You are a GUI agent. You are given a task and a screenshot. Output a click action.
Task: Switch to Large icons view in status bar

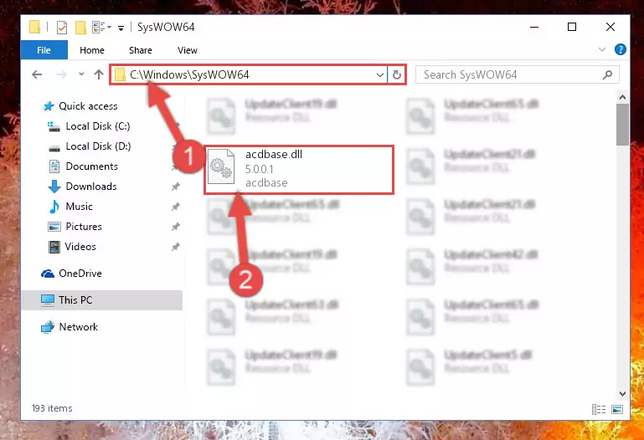tap(617, 409)
